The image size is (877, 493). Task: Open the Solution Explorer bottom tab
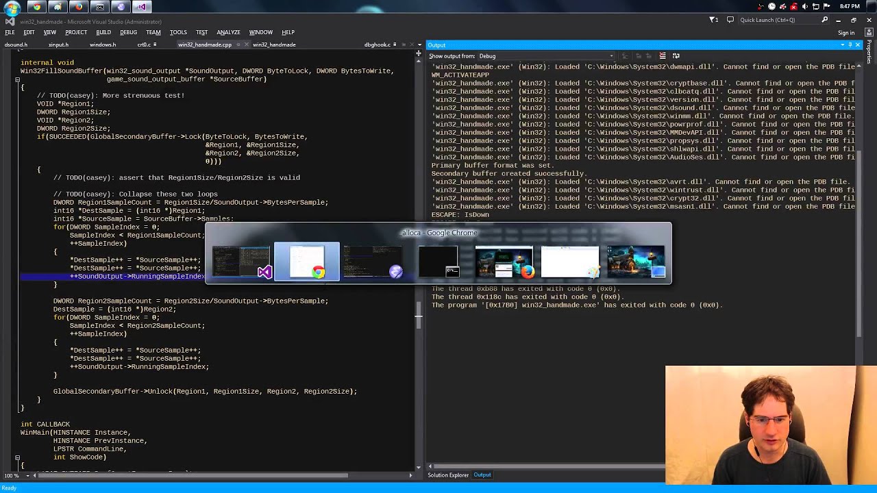448,475
